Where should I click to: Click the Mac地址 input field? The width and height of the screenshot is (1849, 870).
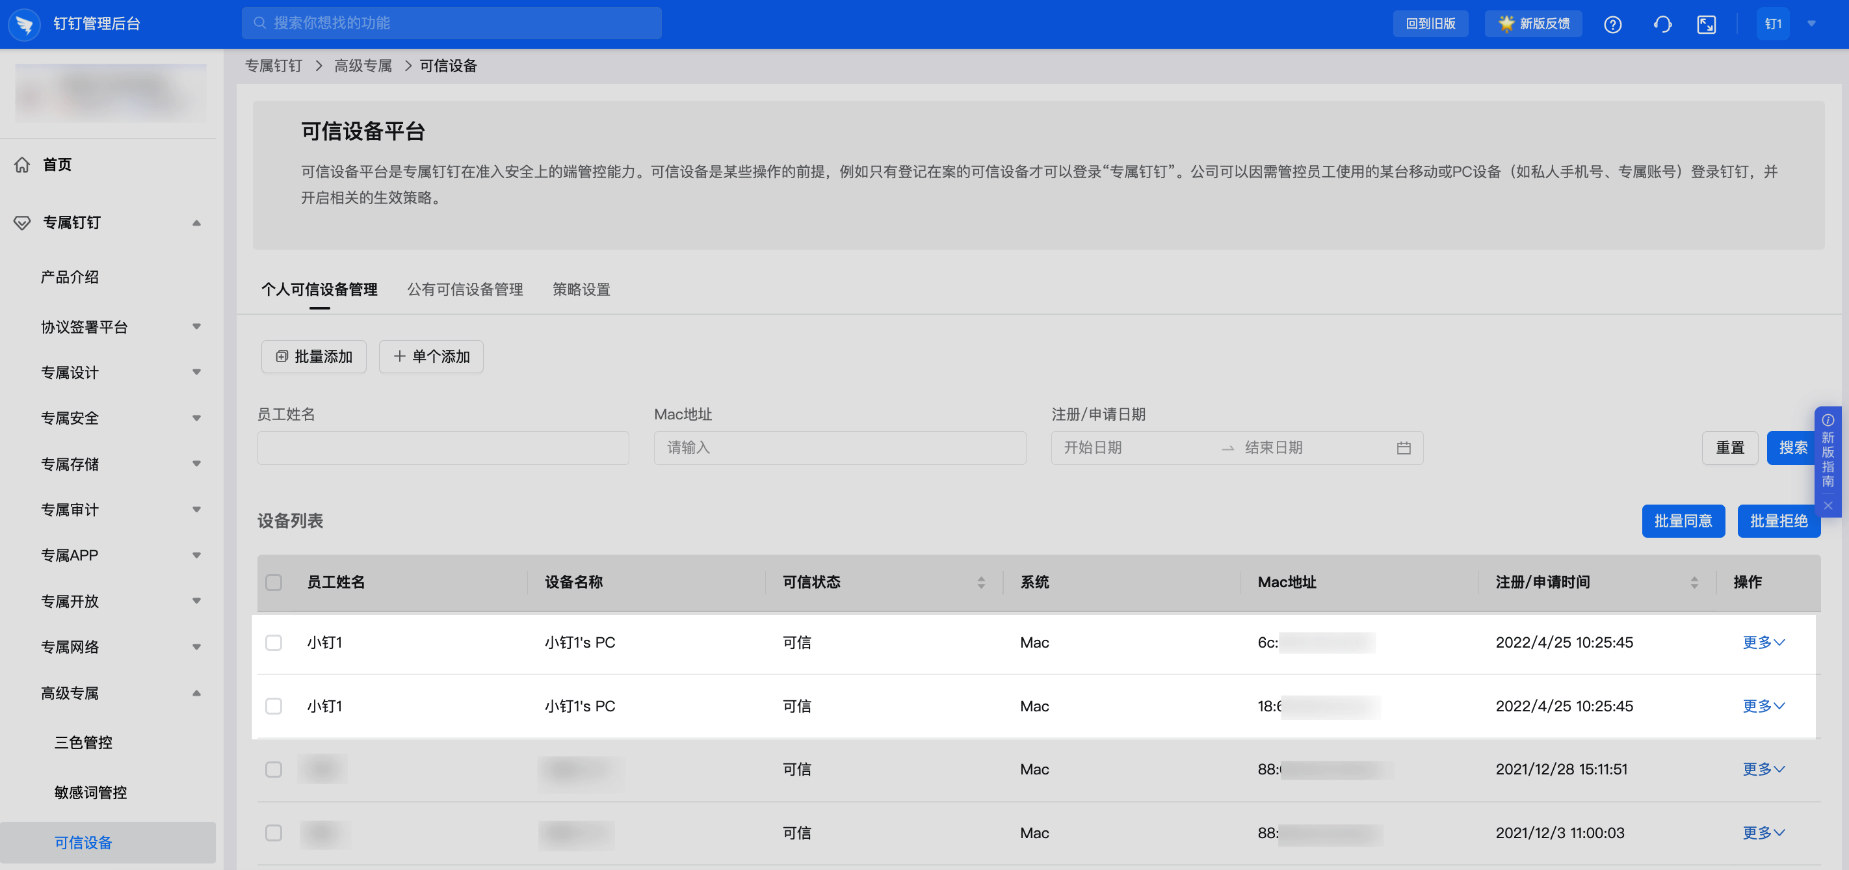pyautogui.click(x=839, y=448)
